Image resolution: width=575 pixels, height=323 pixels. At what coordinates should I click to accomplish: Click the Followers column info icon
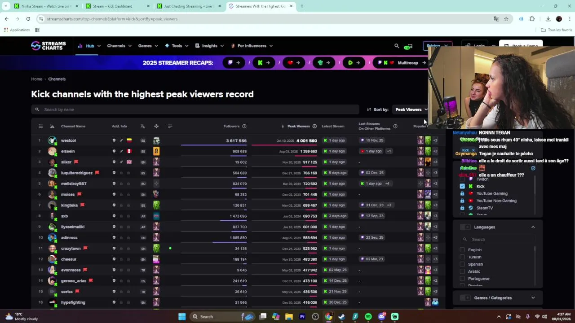(244, 126)
